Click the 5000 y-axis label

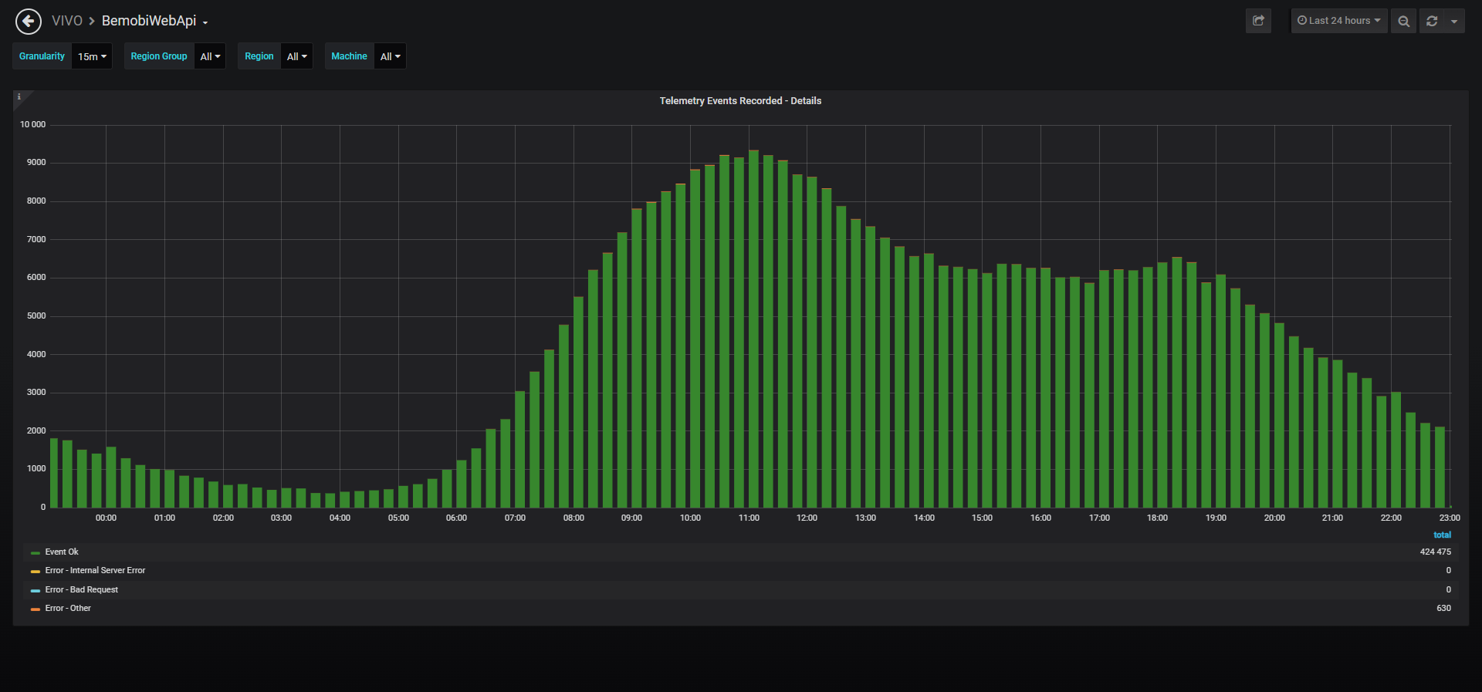point(36,316)
